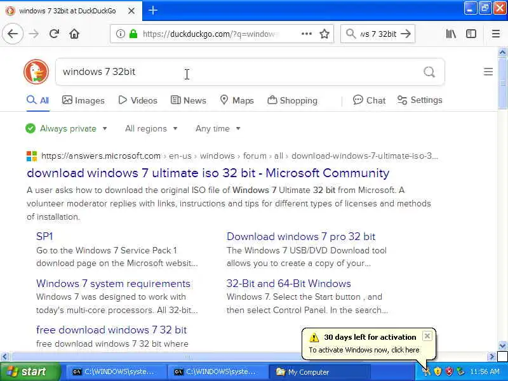
Task: Run search with DuckDuckGo magnifier button
Action: click(x=429, y=72)
